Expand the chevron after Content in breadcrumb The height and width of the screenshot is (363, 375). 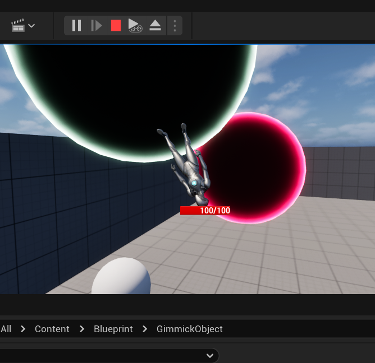(82, 329)
